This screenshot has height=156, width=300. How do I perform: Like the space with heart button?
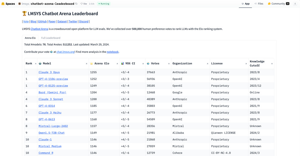(x=84, y=4)
